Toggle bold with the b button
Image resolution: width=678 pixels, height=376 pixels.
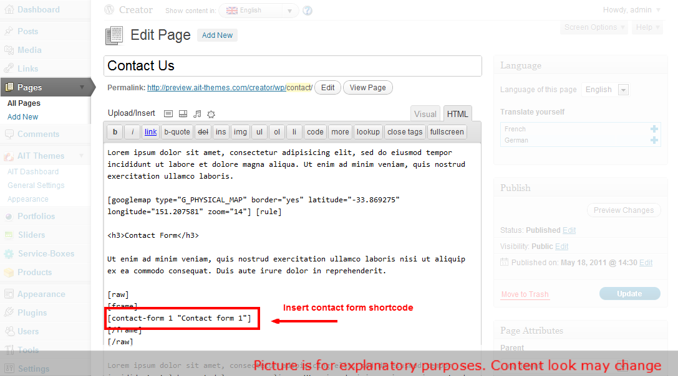pyautogui.click(x=115, y=132)
